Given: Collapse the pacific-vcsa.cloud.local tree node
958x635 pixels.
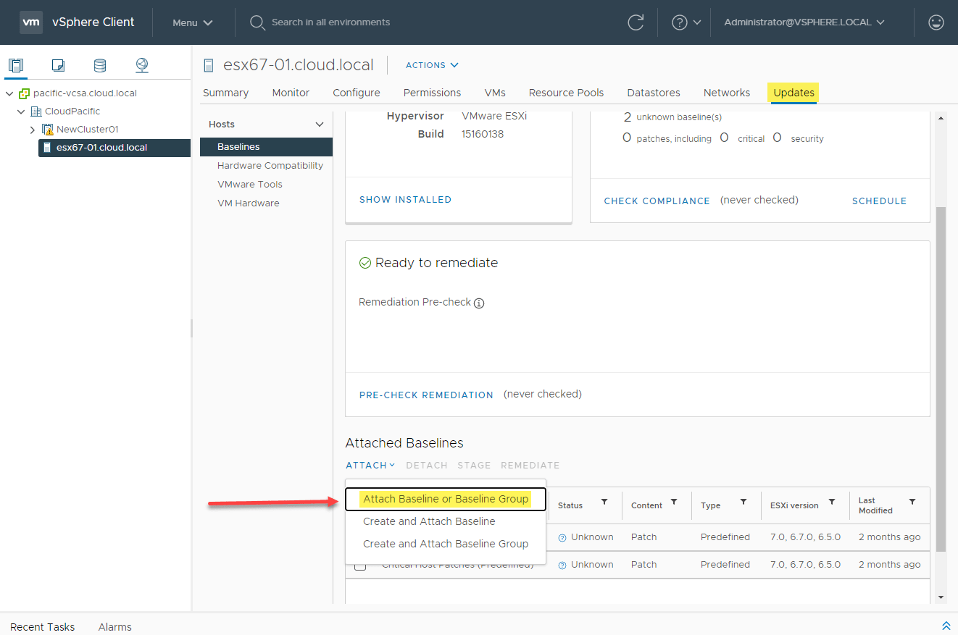Looking at the screenshot, I should 9,93.
